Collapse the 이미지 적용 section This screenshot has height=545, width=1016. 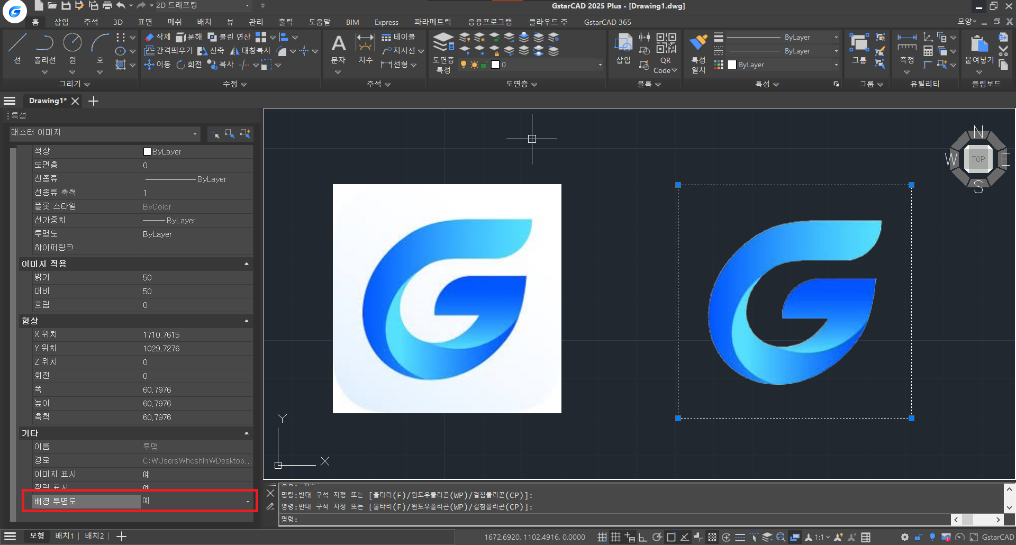tap(247, 264)
